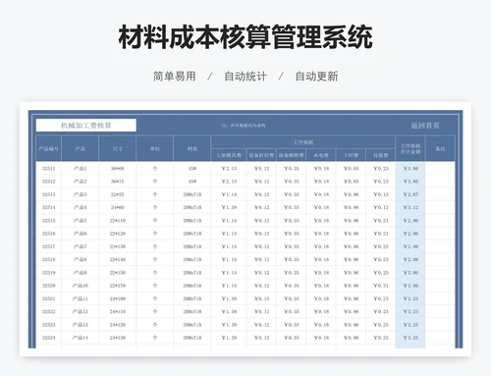Select the 尺寸 column header

tap(117, 148)
